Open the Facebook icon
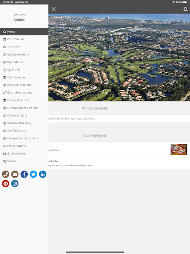Image resolution: width=190 pixels, height=254 pixels. pyautogui.click(x=24, y=174)
